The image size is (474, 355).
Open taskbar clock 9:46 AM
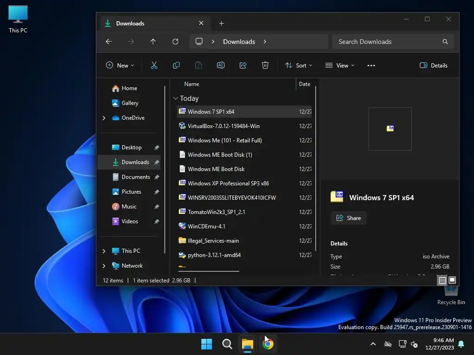439,344
